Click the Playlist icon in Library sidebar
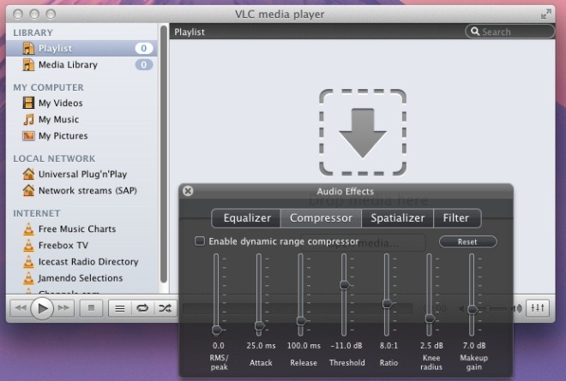566x381 pixels. tap(28, 48)
